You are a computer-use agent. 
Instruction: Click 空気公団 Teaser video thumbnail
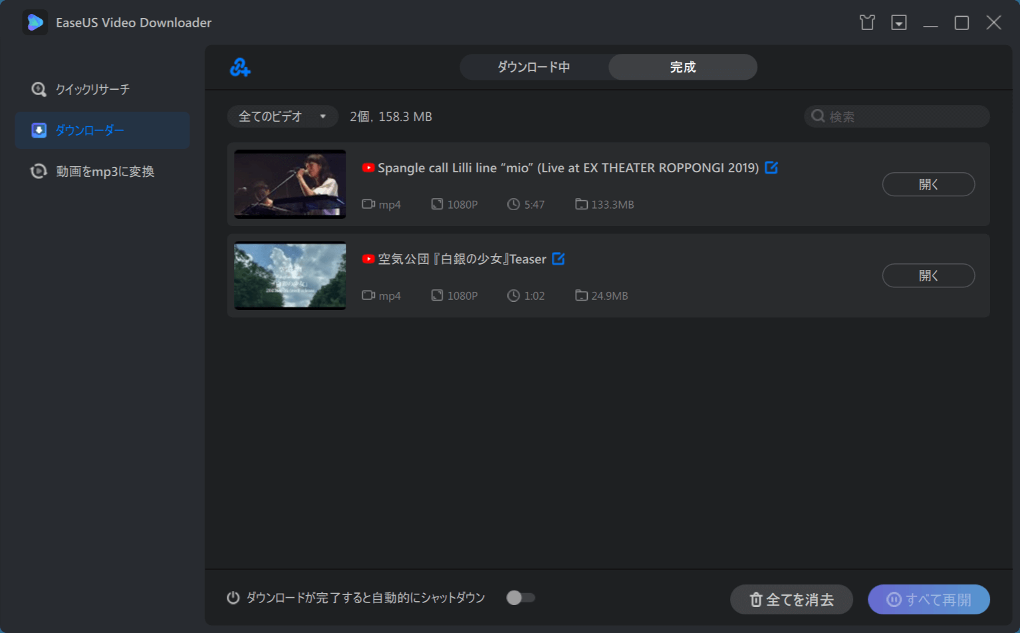coord(290,275)
